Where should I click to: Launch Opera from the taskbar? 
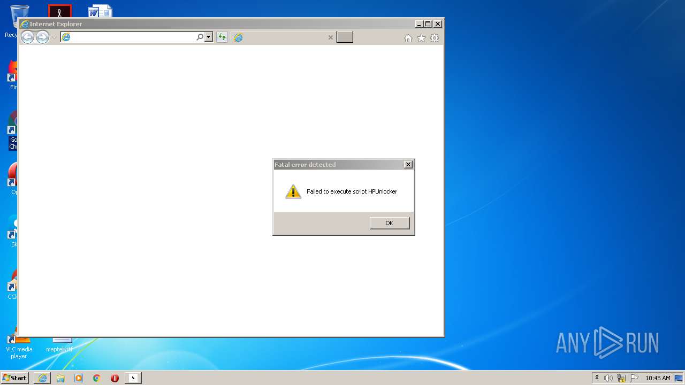(115, 378)
